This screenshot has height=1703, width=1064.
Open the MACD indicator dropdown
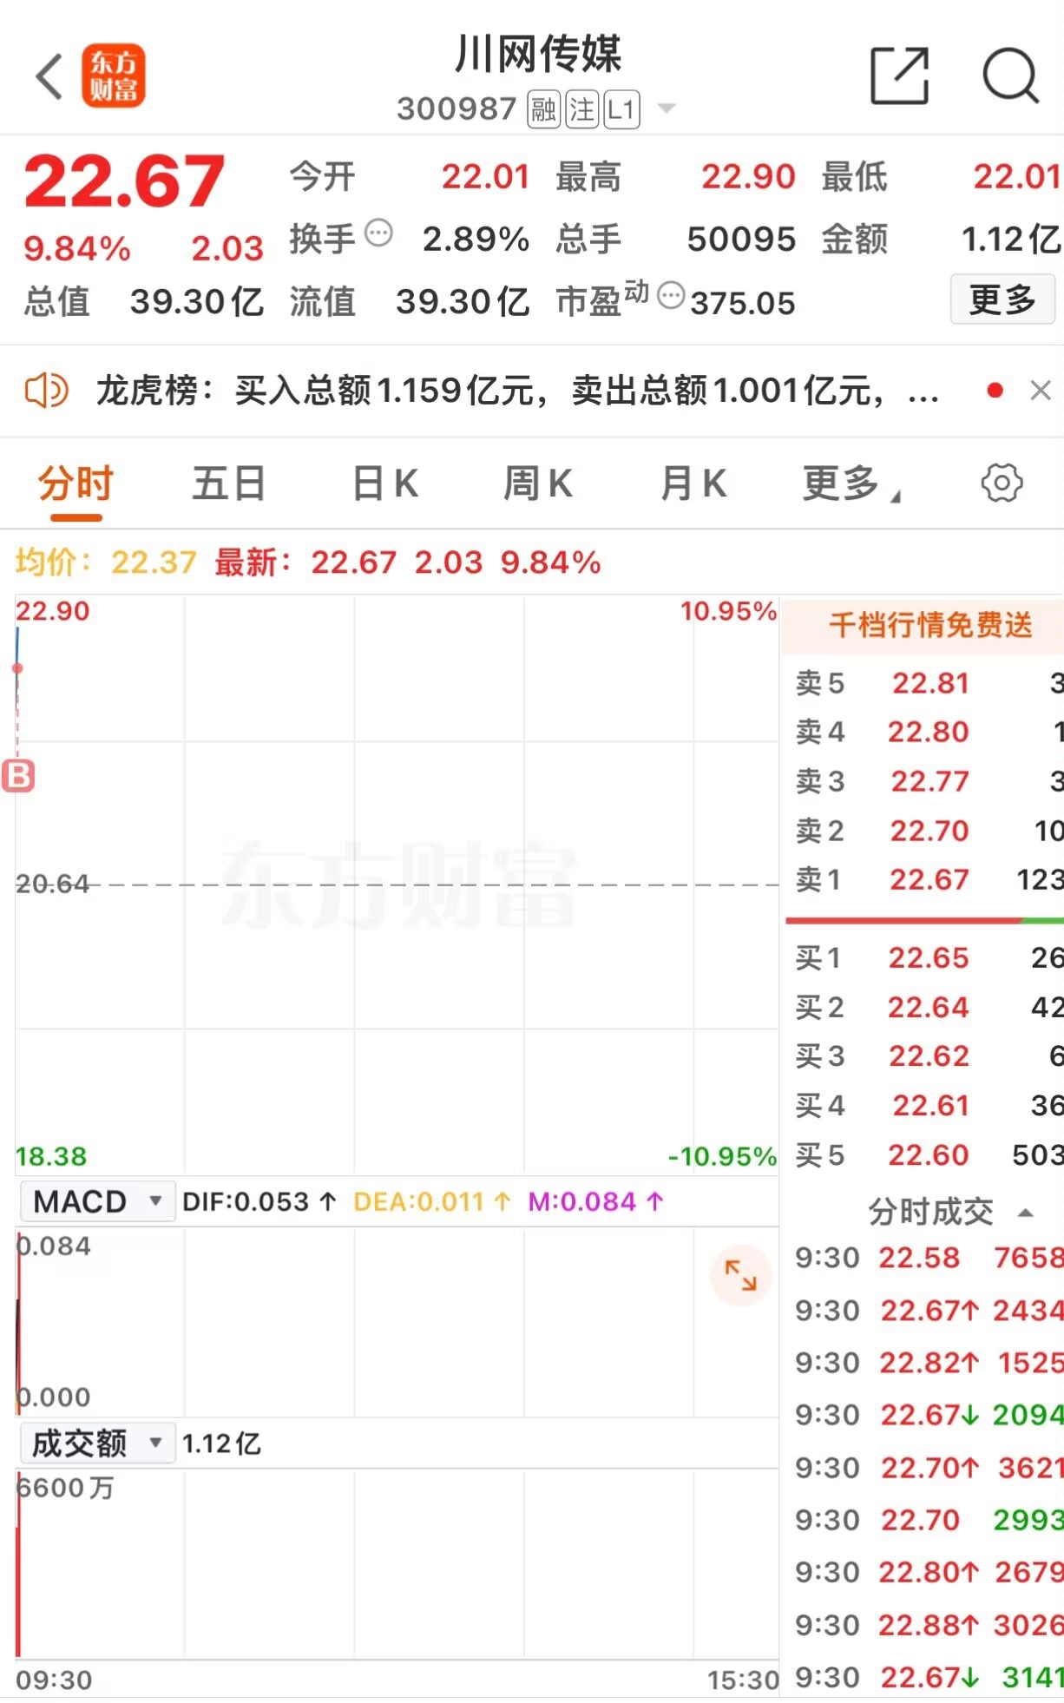(x=98, y=1201)
